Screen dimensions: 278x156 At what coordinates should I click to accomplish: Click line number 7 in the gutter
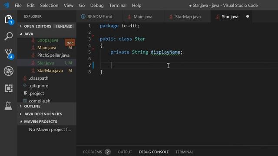pos(89,65)
